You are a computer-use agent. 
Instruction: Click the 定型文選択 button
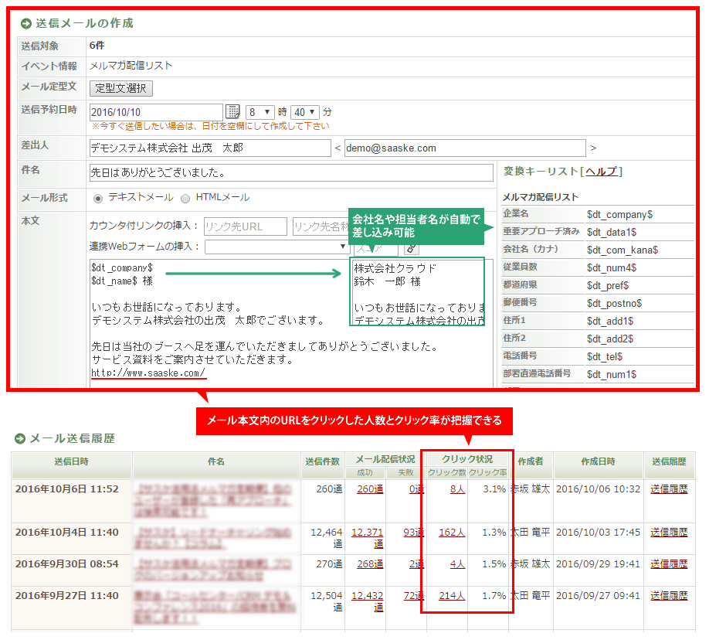coord(122,88)
